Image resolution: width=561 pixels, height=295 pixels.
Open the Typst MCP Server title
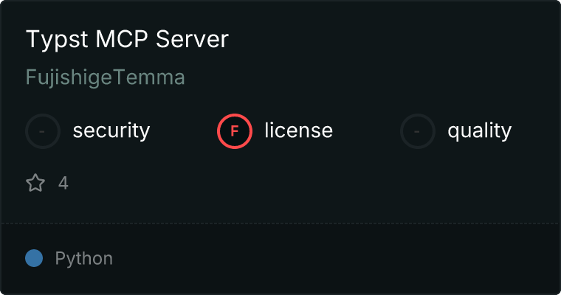pos(127,40)
